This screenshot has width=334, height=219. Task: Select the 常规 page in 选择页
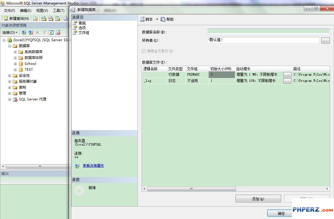(x=82, y=23)
